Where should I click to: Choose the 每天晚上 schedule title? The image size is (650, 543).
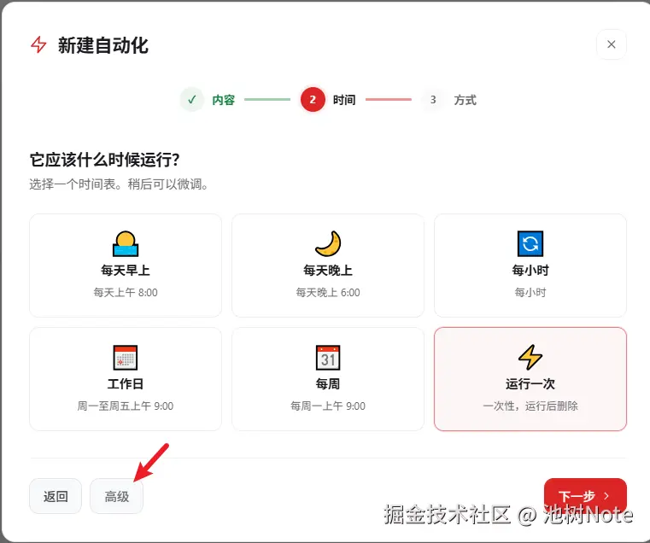(x=328, y=271)
